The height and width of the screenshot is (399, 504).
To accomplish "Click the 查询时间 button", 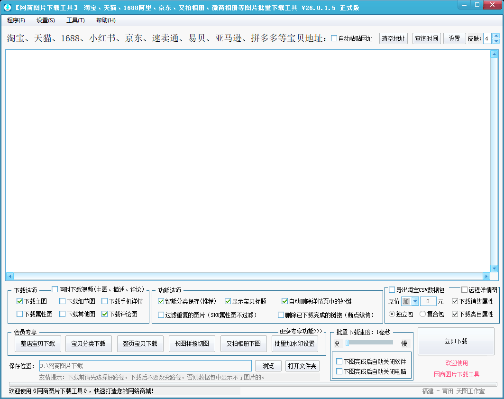I will point(426,38).
